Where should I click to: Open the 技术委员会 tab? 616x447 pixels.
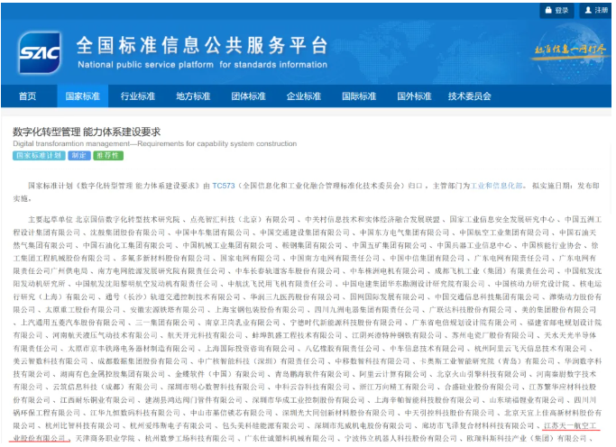click(470, 96)
